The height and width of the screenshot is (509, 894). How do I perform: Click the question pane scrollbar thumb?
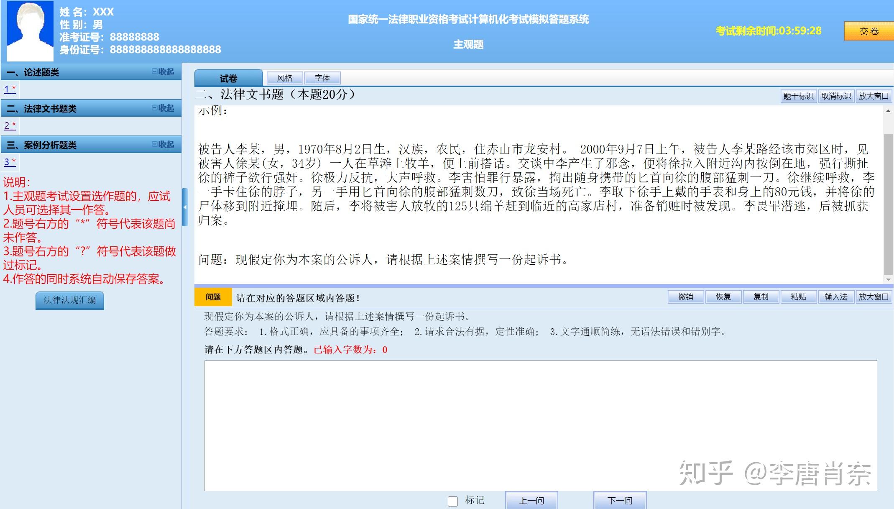(888, 204)
